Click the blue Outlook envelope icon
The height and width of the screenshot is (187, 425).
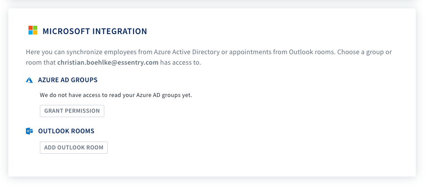(x=29, y=132)
